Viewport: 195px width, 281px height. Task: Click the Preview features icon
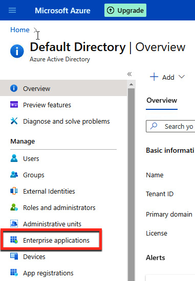coord(14,104)
